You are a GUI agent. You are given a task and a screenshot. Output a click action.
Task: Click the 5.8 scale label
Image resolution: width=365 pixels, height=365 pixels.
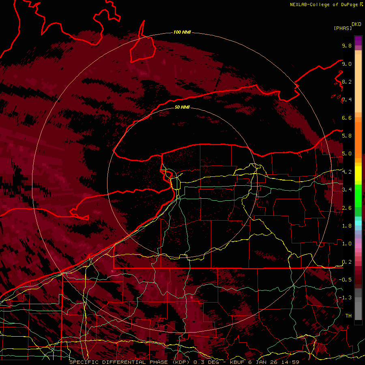(347, 136)
